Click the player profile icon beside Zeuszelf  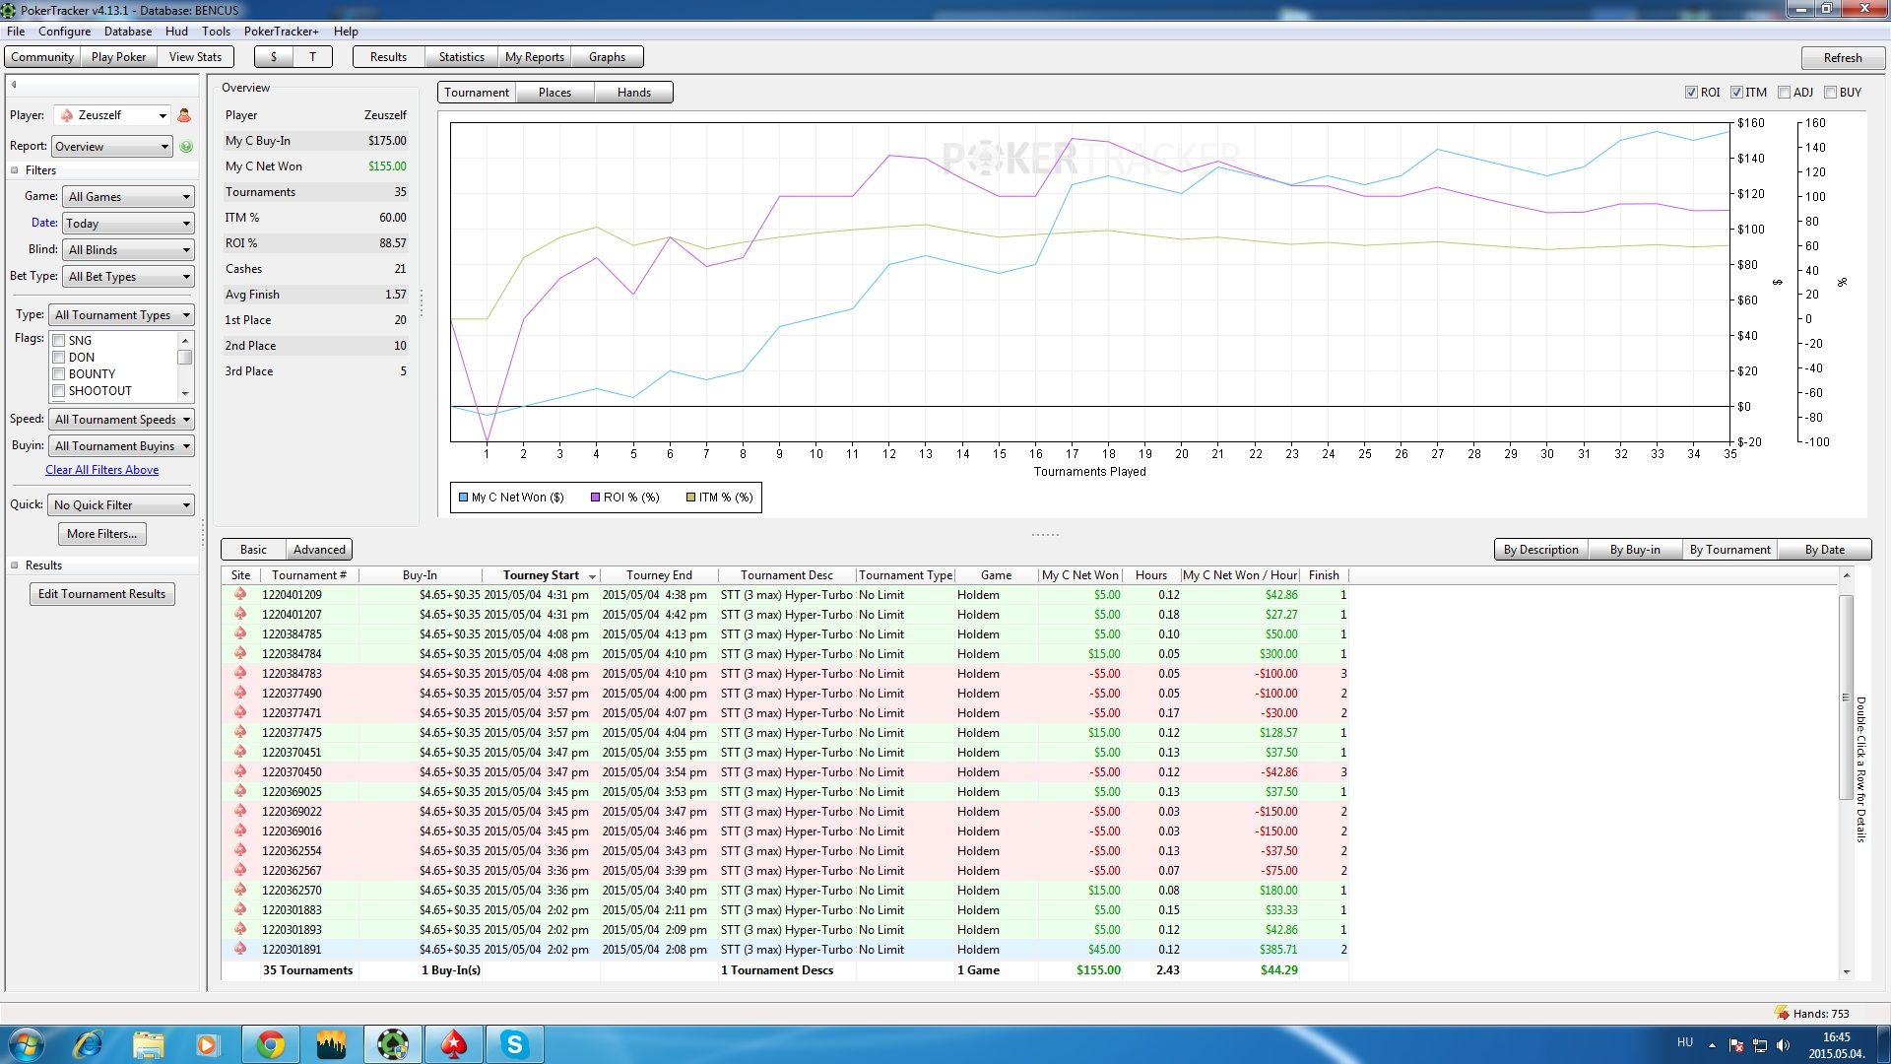184,115
